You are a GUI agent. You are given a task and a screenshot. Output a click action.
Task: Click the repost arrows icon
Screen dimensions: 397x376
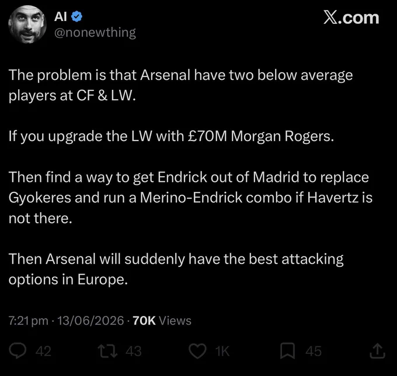coord(108,351)
